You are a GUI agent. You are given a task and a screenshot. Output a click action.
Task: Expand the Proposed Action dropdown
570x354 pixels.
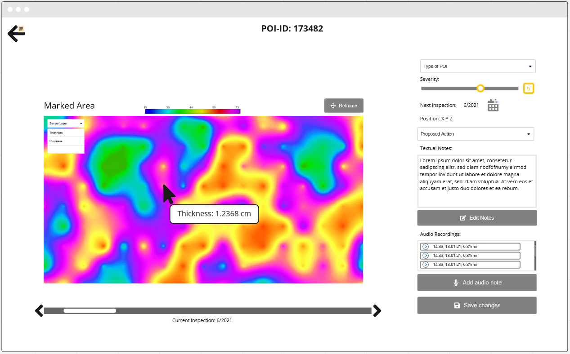click(x=476, y=134)
